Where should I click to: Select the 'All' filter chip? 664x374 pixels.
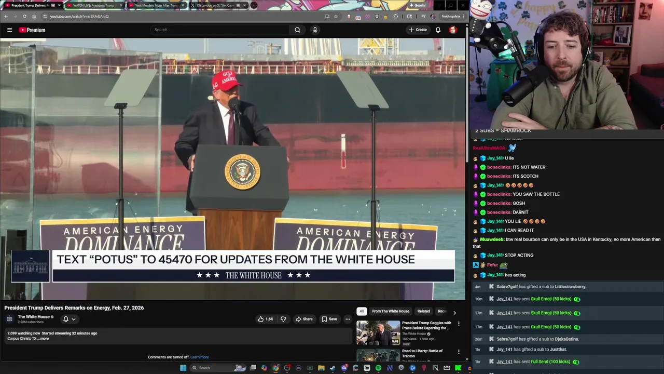tap(362, 311)
